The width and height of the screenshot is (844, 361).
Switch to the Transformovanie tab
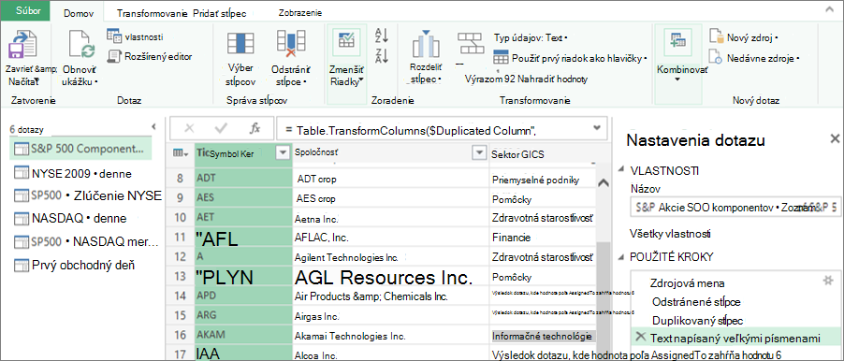152,12
